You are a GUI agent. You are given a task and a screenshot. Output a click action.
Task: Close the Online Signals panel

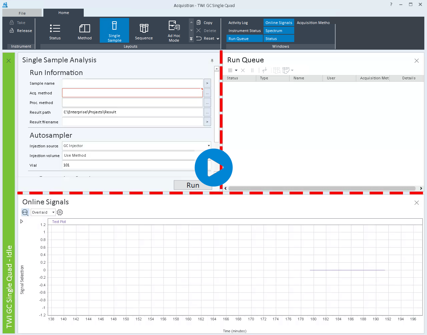[x=417, y=203]
